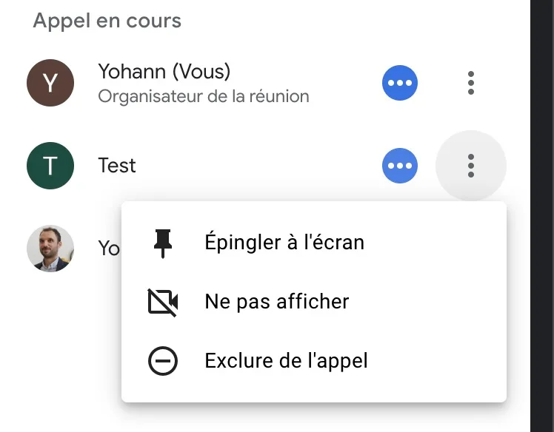The width and height of the screenshot is (554, 432).
Task: Choose "Ne pas afficher" to hide Test
Action: click(x=277, y=302)
